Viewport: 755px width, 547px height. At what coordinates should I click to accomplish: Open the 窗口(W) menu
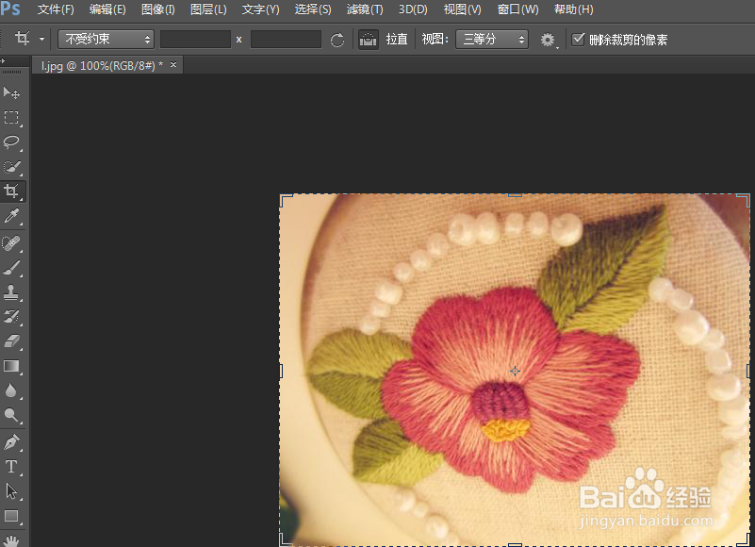click(x=518, y=9)
